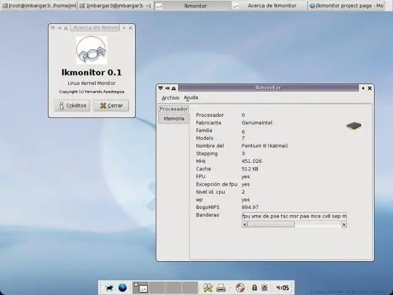Screen dimensions: 393x295
Task: Select the Procesador tab
Action: [174, 109]
